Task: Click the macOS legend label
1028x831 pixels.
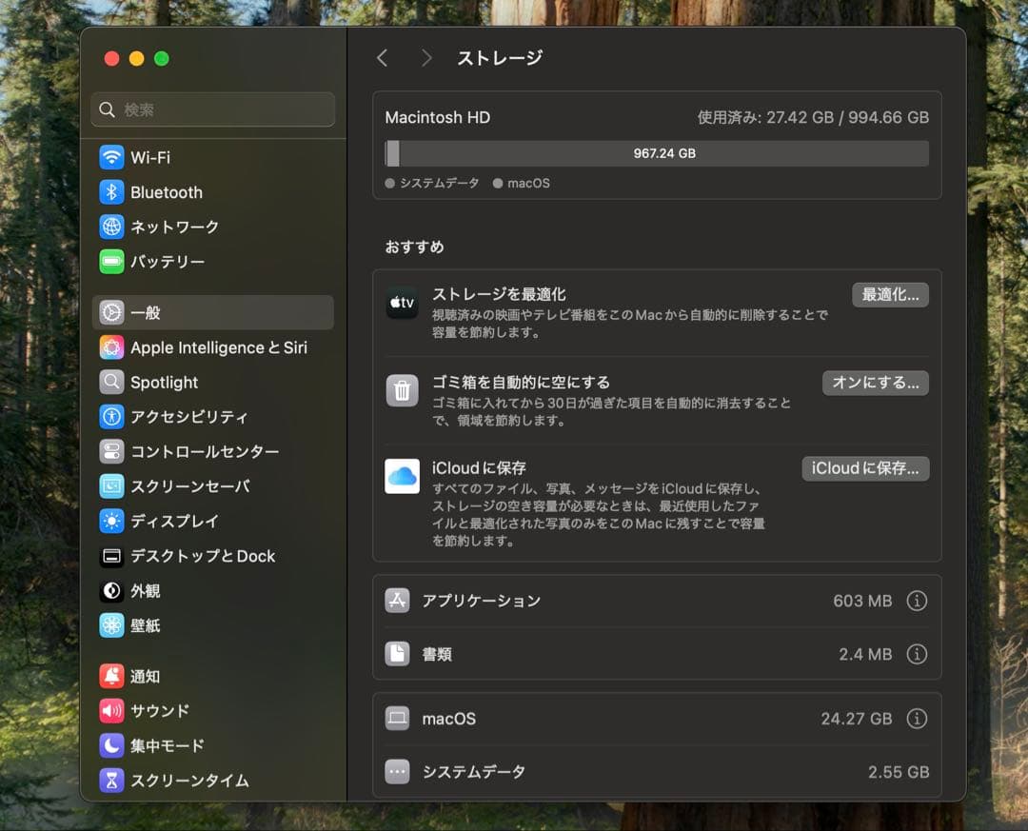Action: click(528, 183)
